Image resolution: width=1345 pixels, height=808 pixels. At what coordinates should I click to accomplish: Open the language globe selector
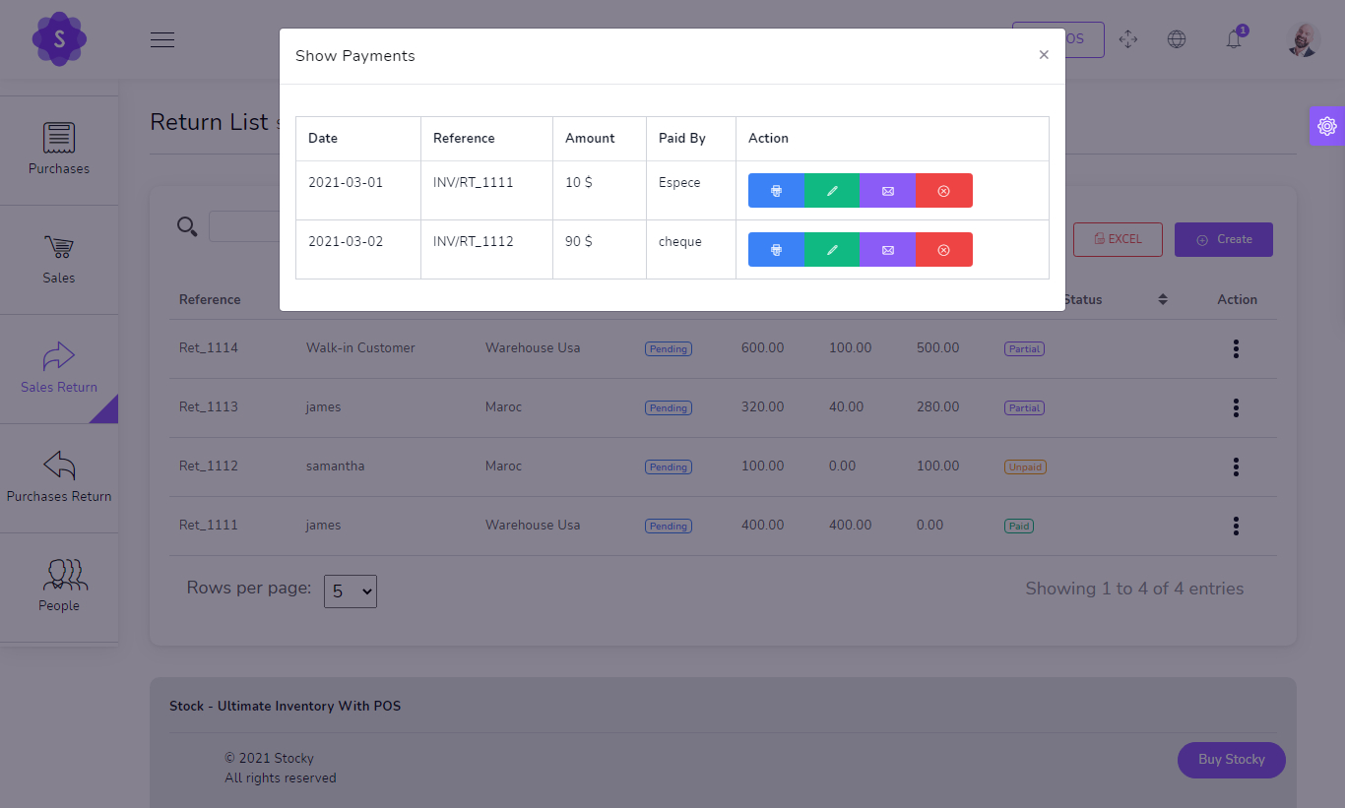(x=1177, y=38)
